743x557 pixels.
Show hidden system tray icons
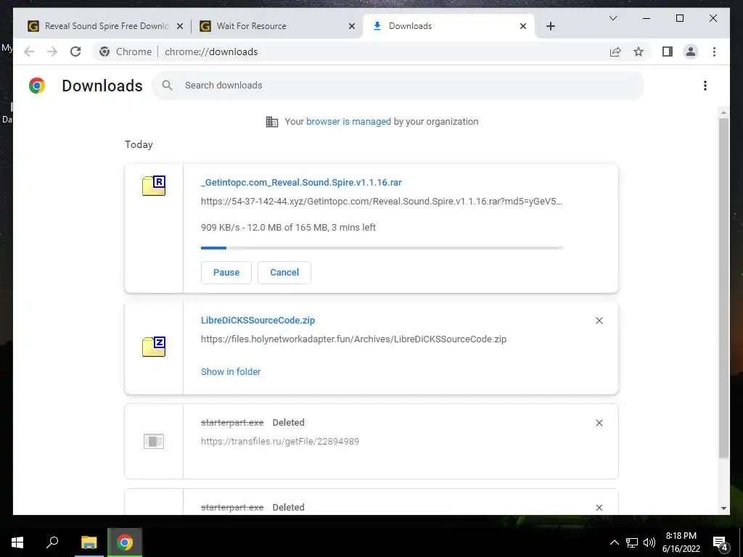[614, 542]
